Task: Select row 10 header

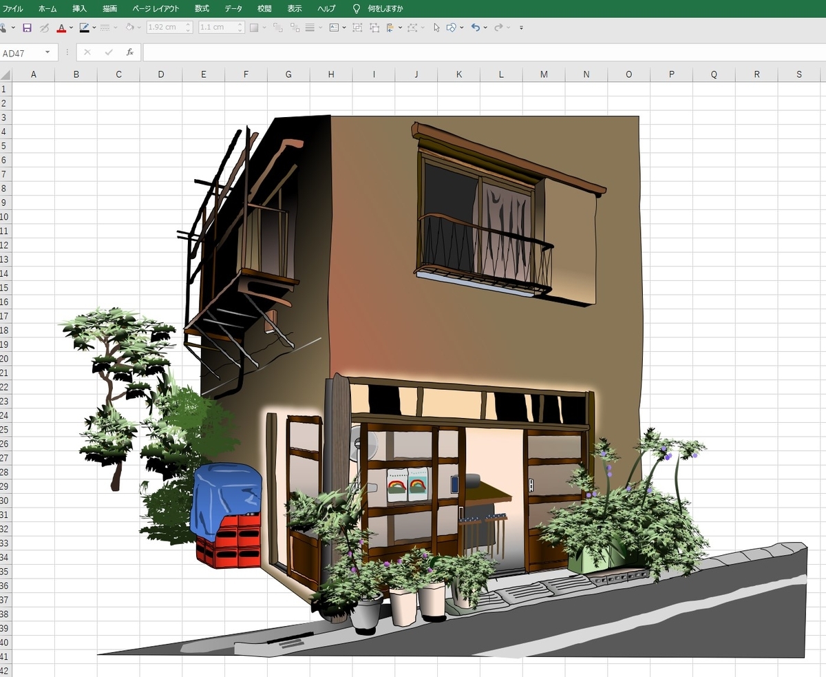Action: (6, 216)
